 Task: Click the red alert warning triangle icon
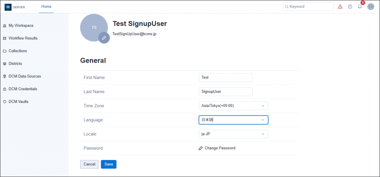click(340, 7)
